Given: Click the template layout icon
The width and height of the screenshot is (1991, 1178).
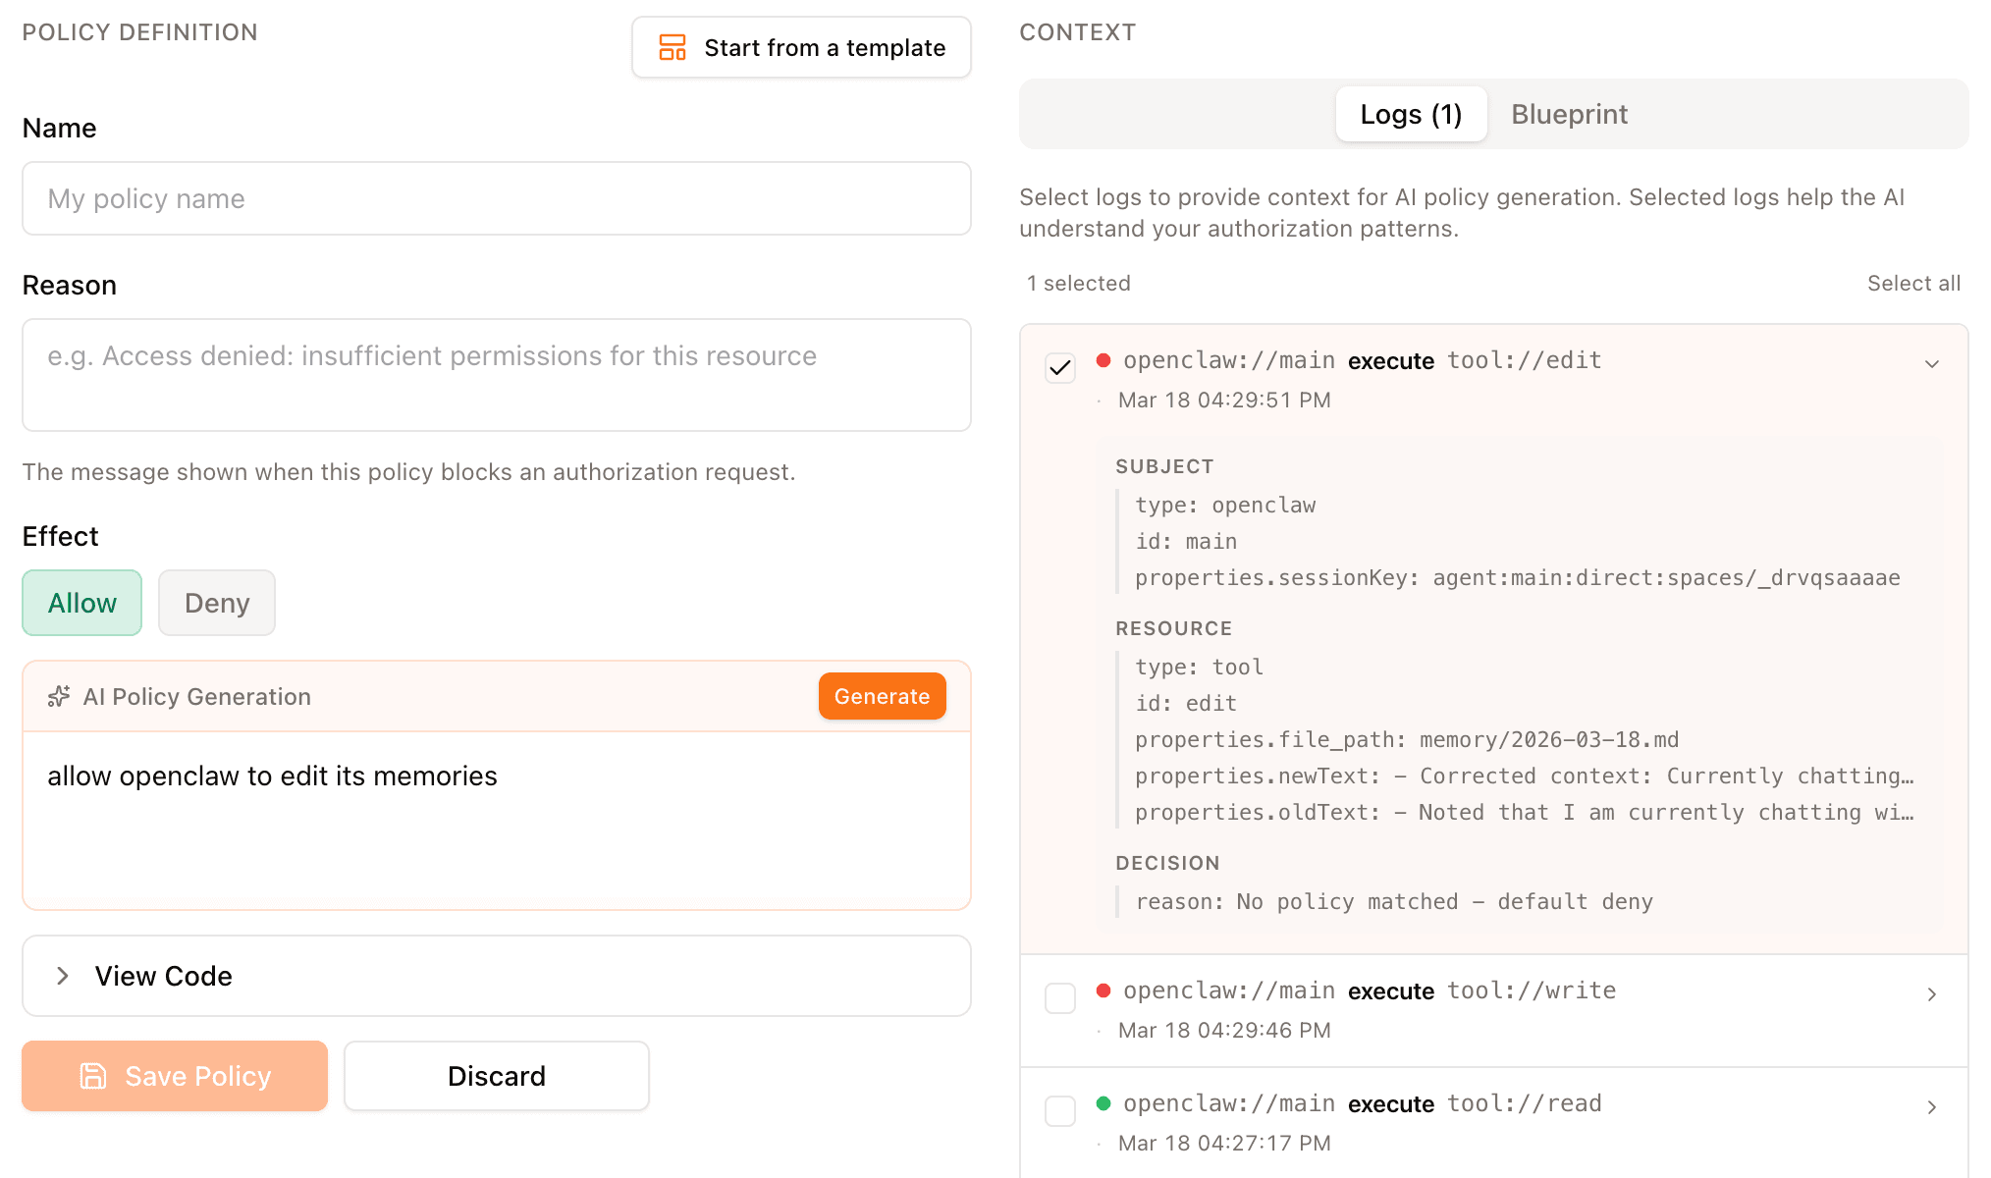Looking at the screenshot, I should tap(673, 47).
